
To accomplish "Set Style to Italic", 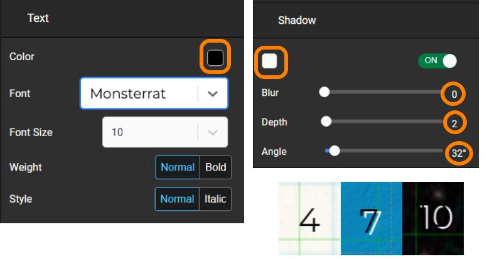I will (215, 199).
